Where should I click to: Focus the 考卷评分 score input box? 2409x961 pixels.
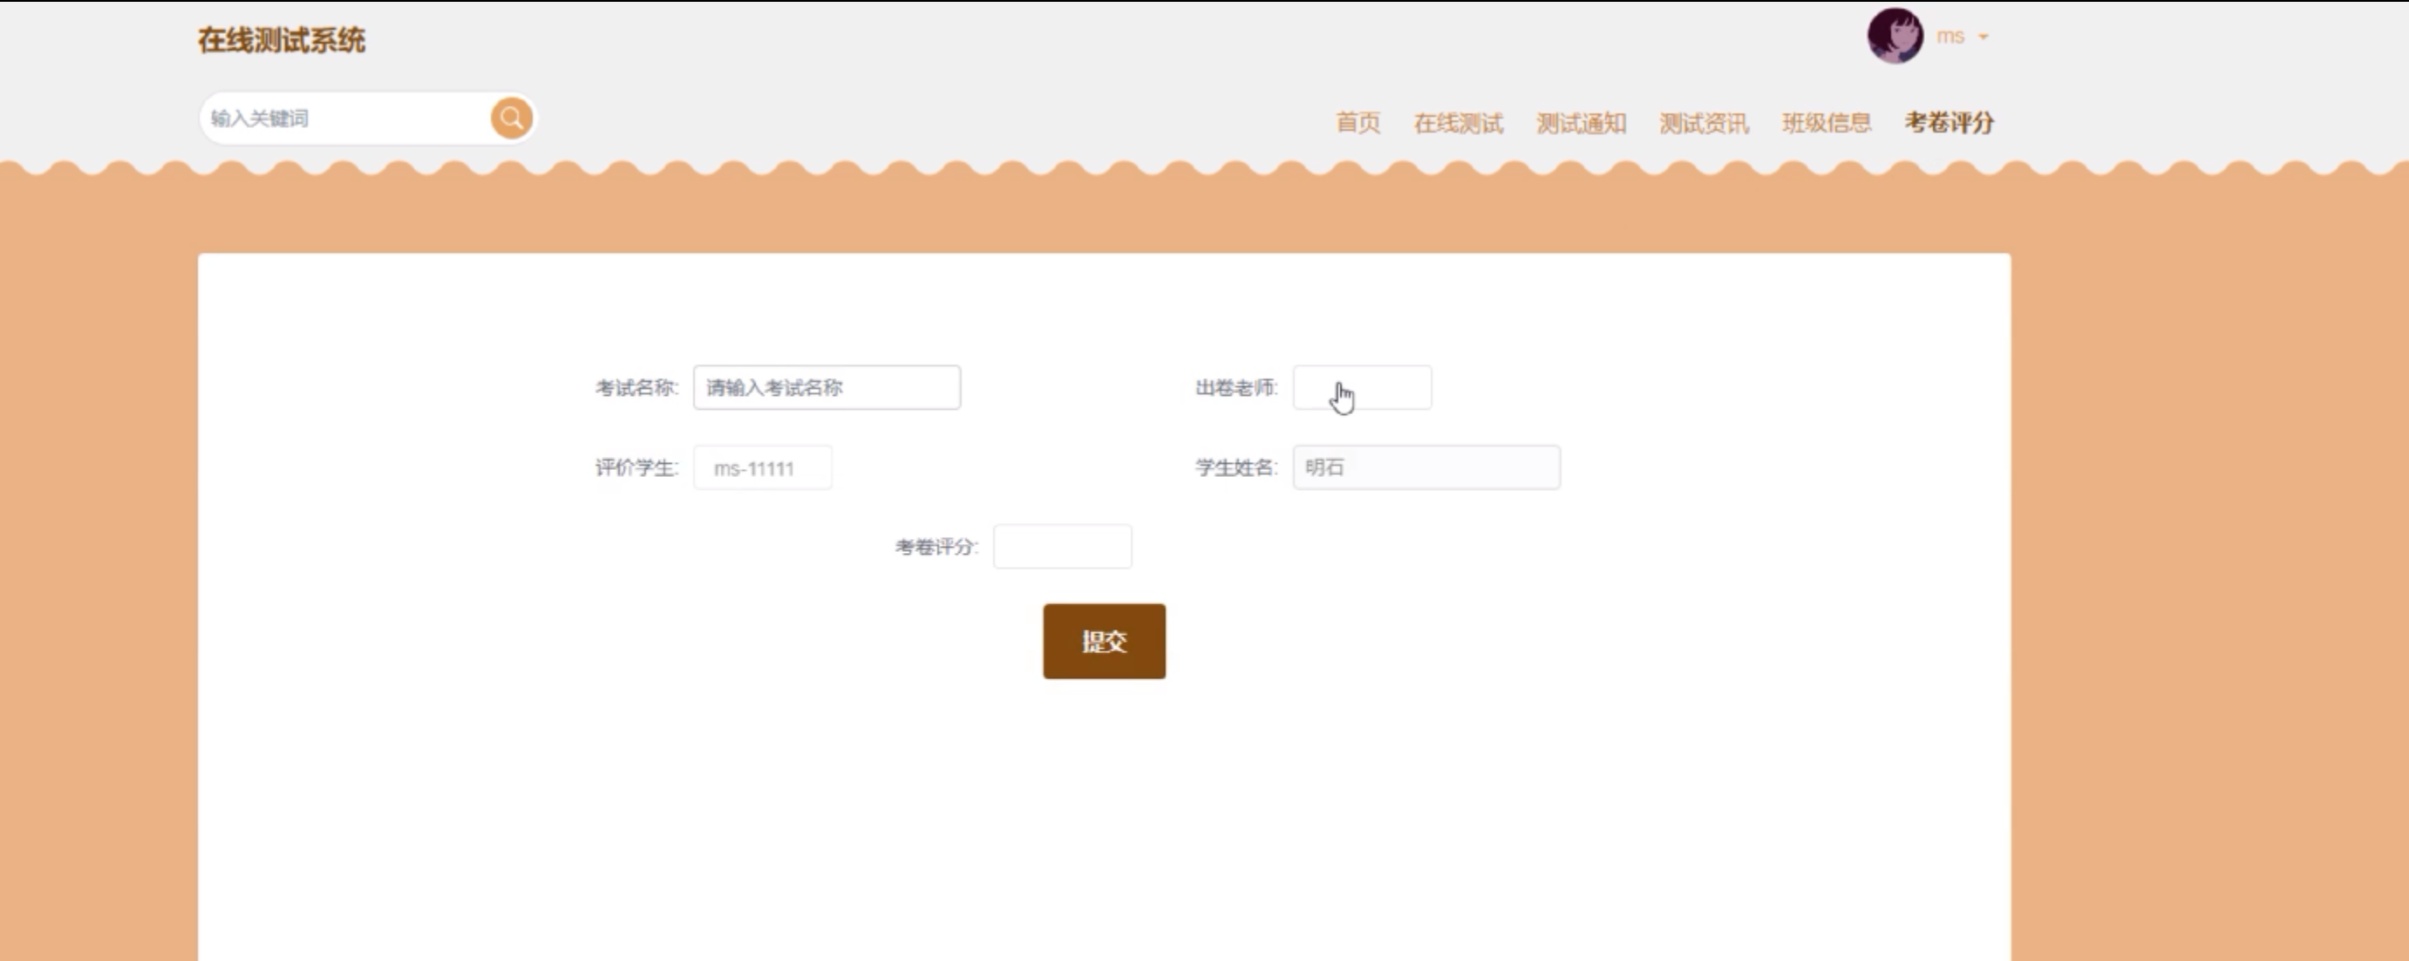(1061, 547)
